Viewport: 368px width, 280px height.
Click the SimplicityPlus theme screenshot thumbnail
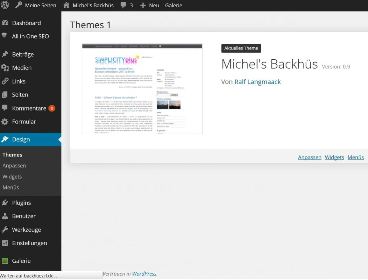coord(142,89)
